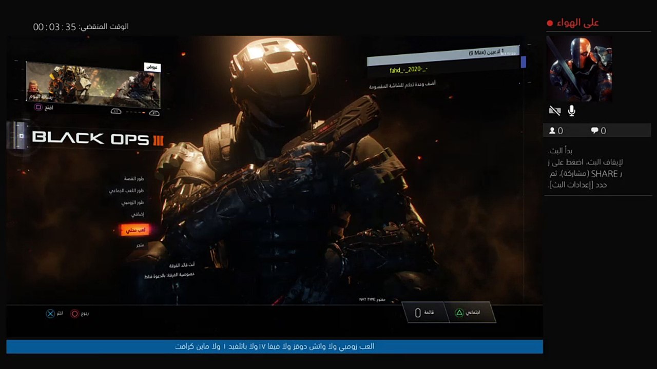Screen dimensions: 657x369
Task: Click the بدأ البث broadcast started message
Action: click(560, 151)
